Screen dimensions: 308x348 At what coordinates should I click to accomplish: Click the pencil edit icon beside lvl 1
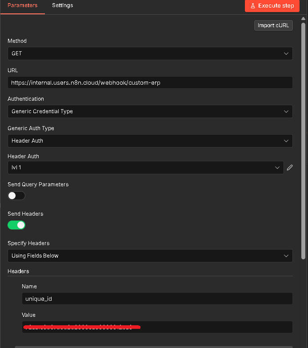click(290, 168)
